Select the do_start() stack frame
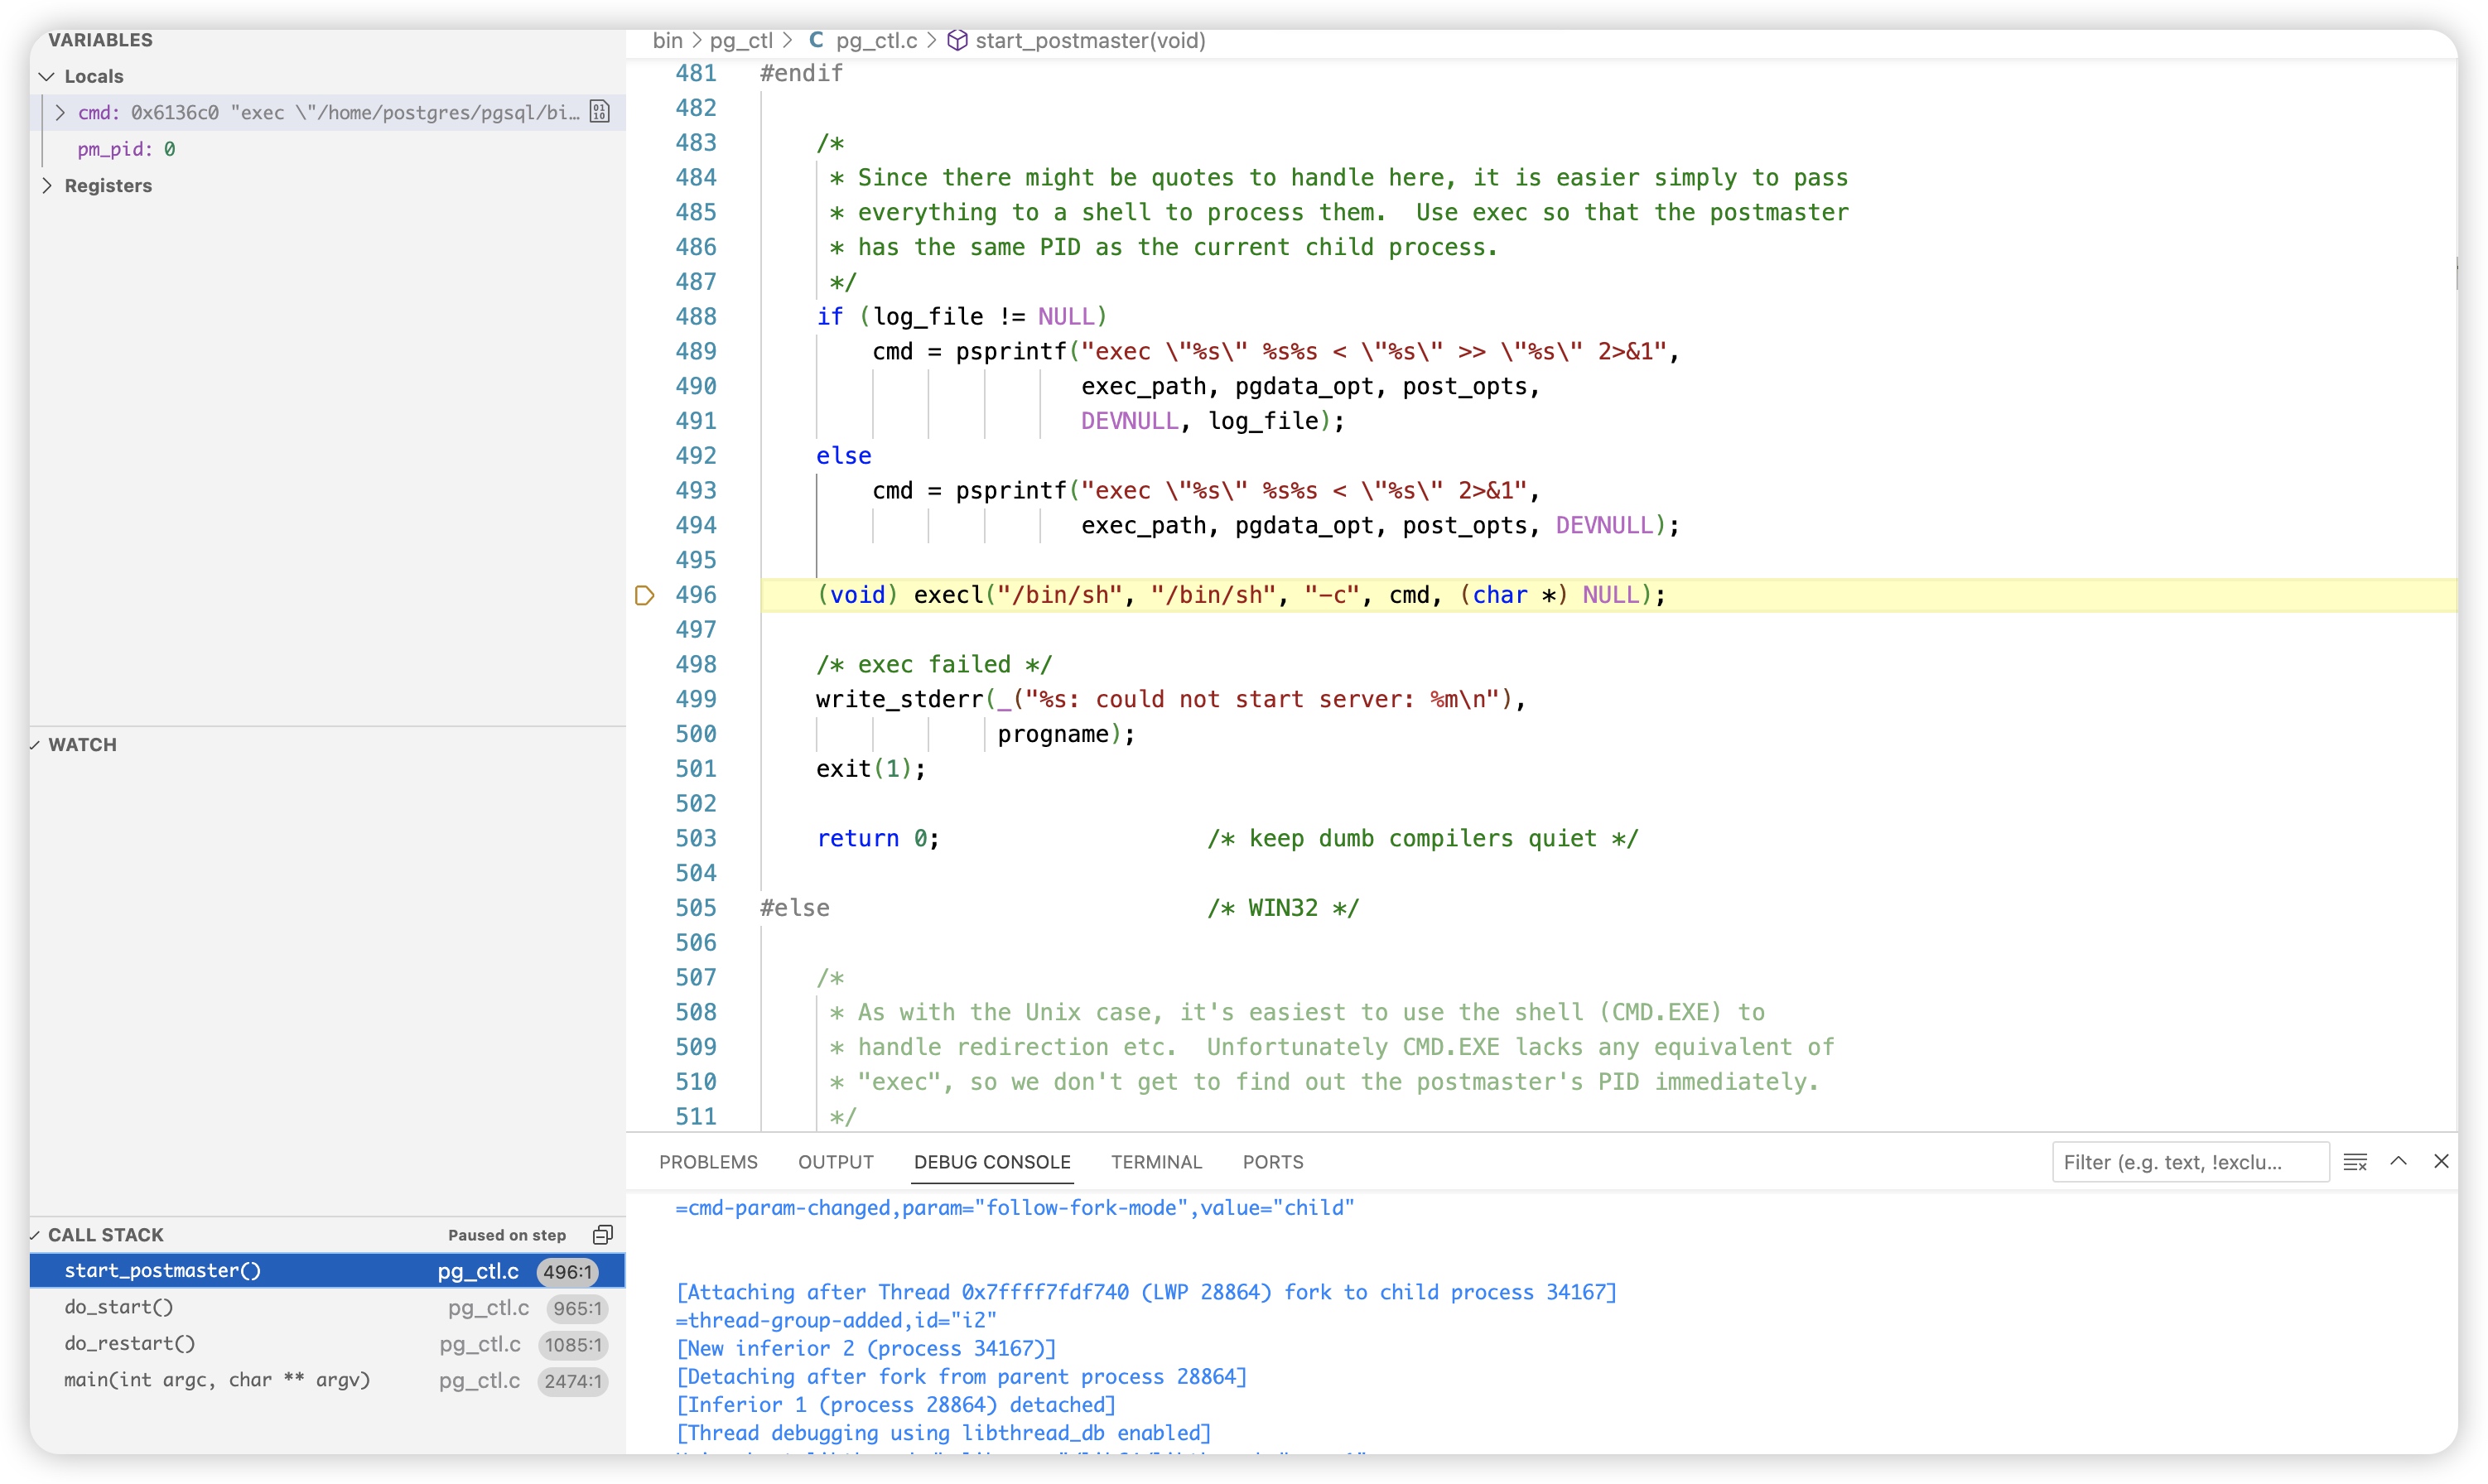Screen dimensions: 2488x1484 tap(119, 1307)
